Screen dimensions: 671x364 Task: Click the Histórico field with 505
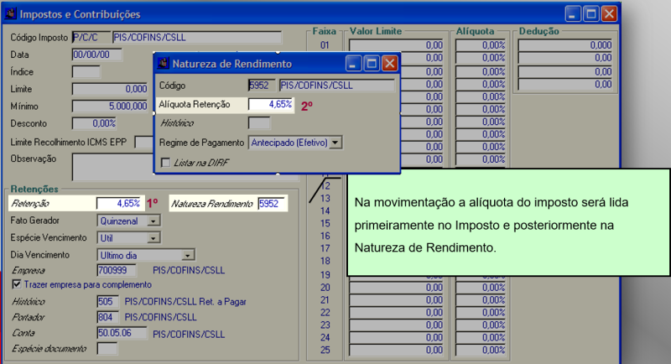pyautogui.click(x=107, y=302)
